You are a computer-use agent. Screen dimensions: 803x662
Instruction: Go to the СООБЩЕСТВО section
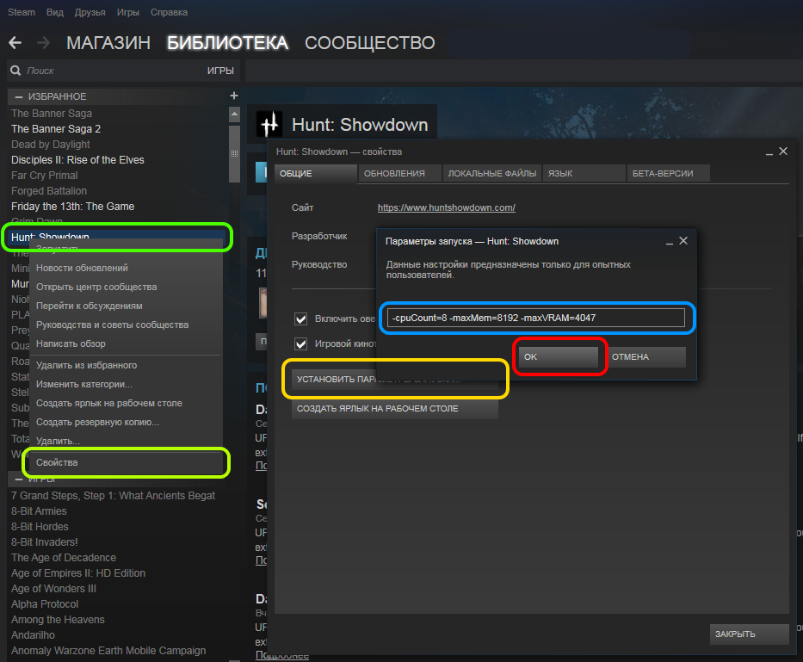370,43
